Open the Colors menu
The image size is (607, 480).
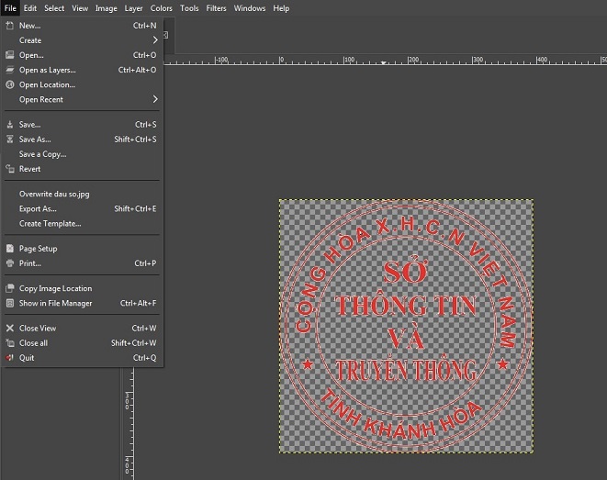pos(161,8)
